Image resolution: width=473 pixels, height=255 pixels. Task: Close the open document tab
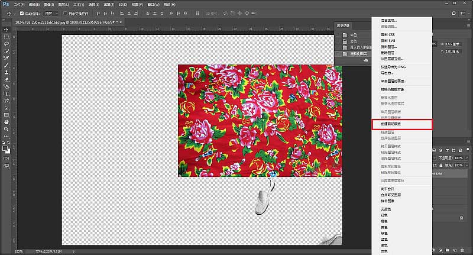[x=121, y=22]
